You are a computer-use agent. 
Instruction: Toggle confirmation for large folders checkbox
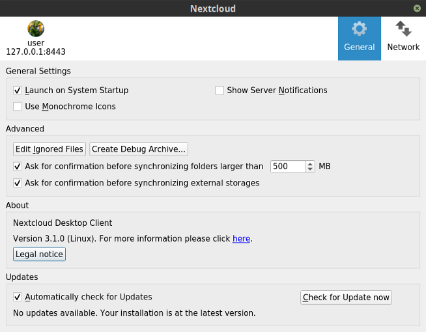tap(18, 166)
